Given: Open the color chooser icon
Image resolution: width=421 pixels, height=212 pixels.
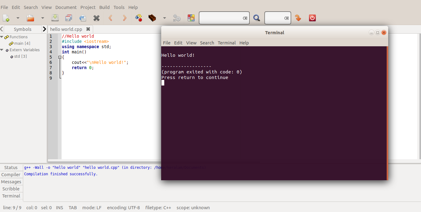Looking at the screenshot, I should (191, 18).
